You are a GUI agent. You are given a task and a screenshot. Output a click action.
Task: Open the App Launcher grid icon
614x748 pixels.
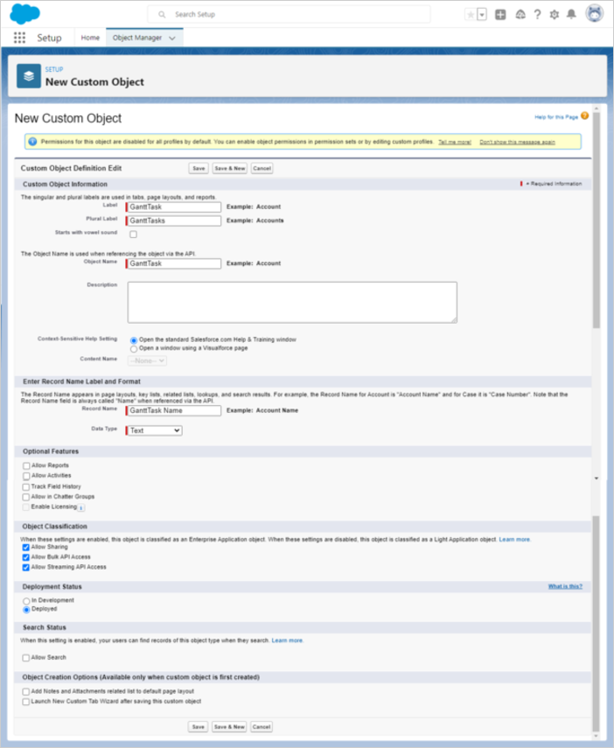coord(20,38)
